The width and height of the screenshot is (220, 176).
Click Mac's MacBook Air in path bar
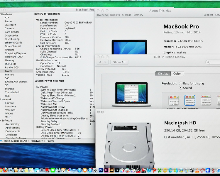[x=15, y=141]
